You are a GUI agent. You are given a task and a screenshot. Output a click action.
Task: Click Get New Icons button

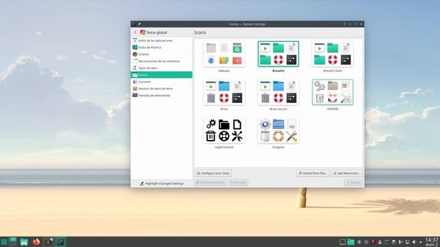(x=346, y=173)
